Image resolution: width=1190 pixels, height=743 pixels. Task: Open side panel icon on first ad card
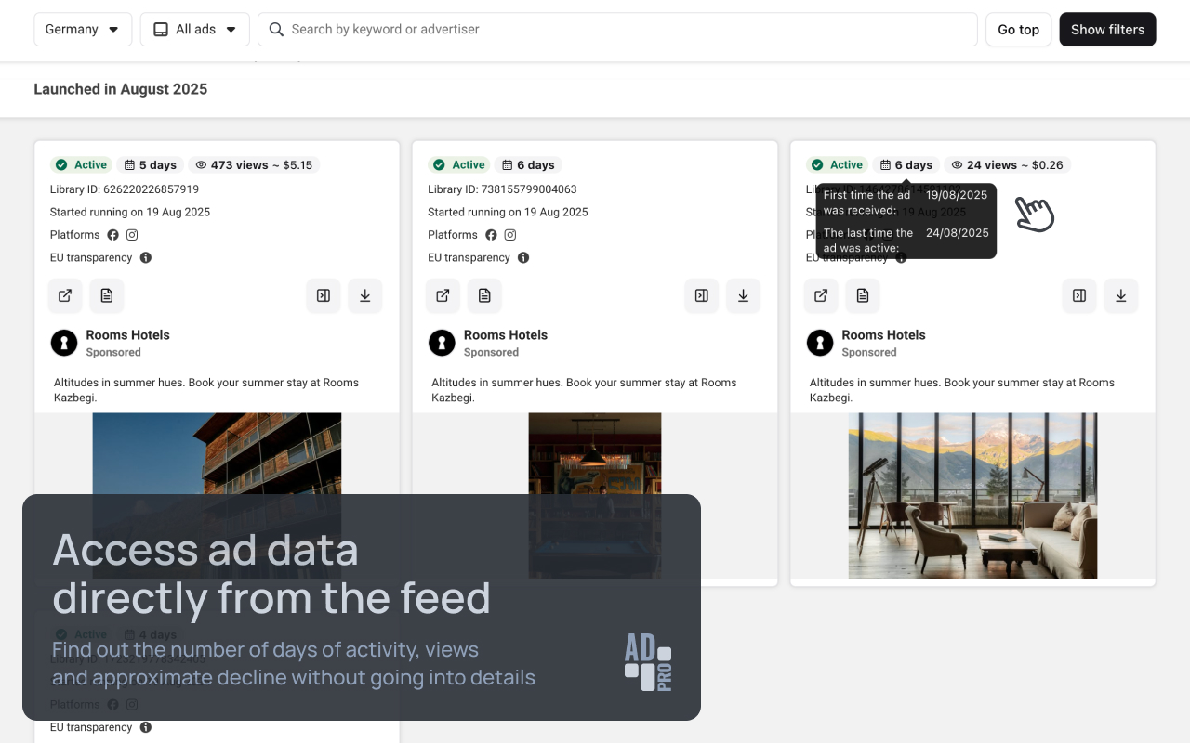pos(324,296)
